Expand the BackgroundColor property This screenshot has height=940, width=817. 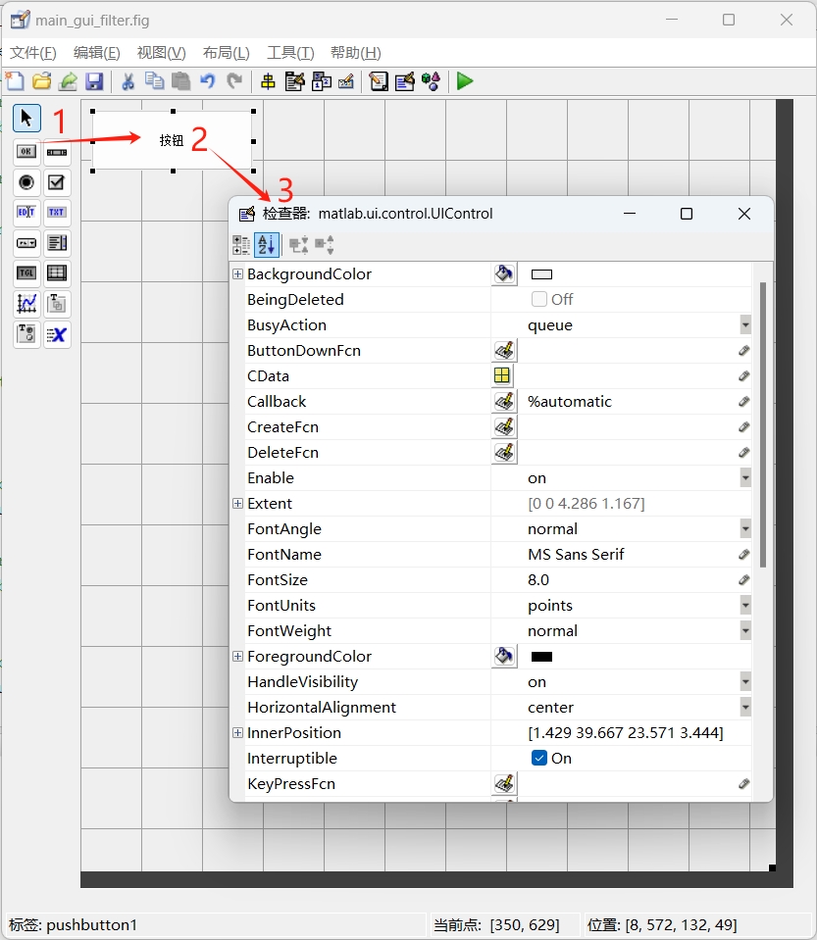pos(237,273)
